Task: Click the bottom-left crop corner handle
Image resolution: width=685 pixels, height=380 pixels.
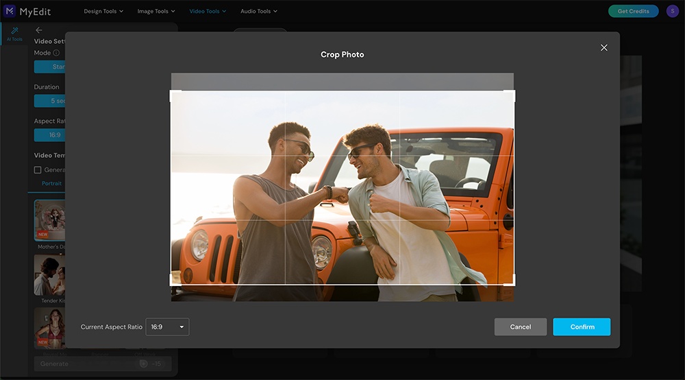Action: [175, 281]
